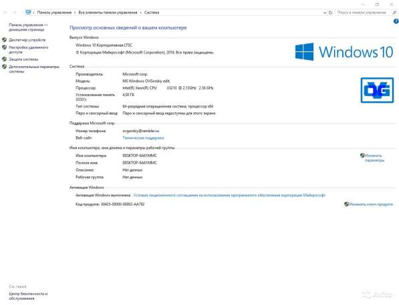Open 'Техническая поддержка' website link
Image resolution: width=399 pixels, height=305 pixels.
(143, 137)
